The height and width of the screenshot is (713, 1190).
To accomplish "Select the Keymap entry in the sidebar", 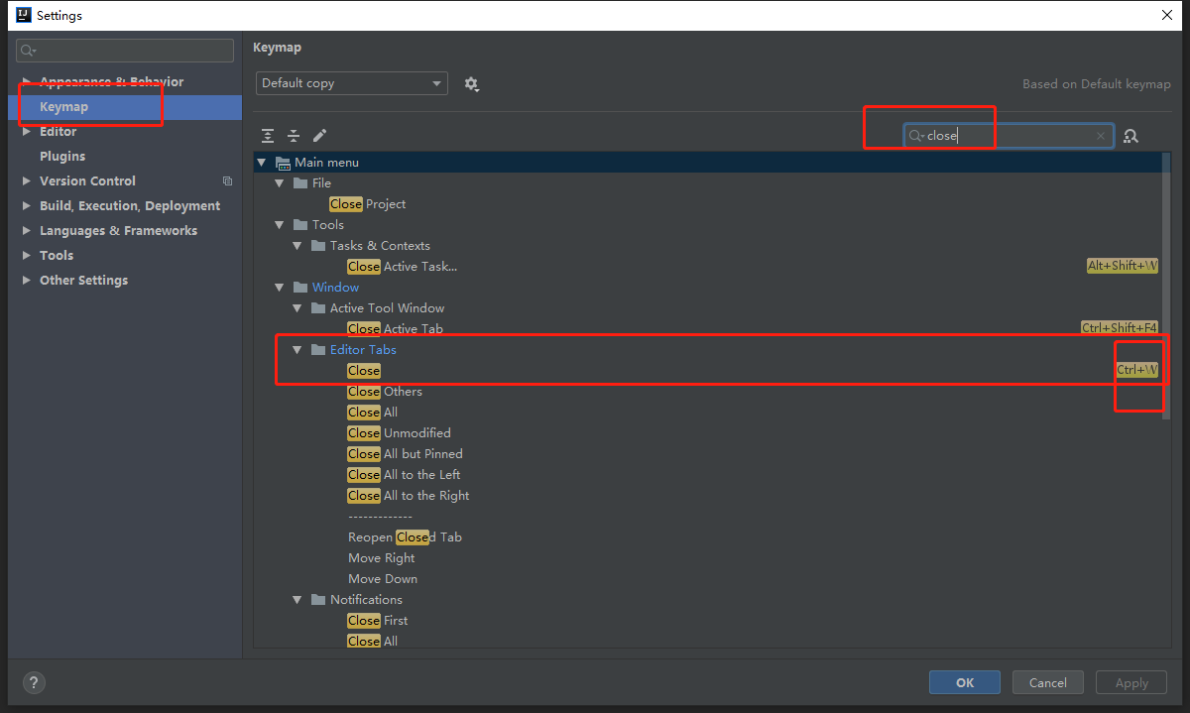I will [63, 106].
